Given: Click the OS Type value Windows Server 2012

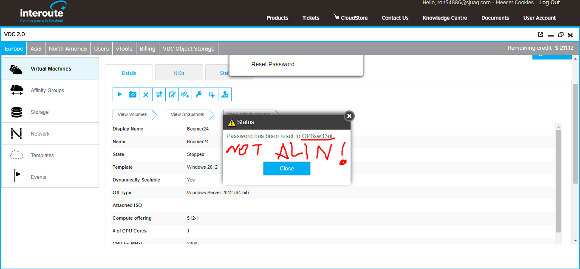Looking at the screenshot, I should click(x=218, y=193).
